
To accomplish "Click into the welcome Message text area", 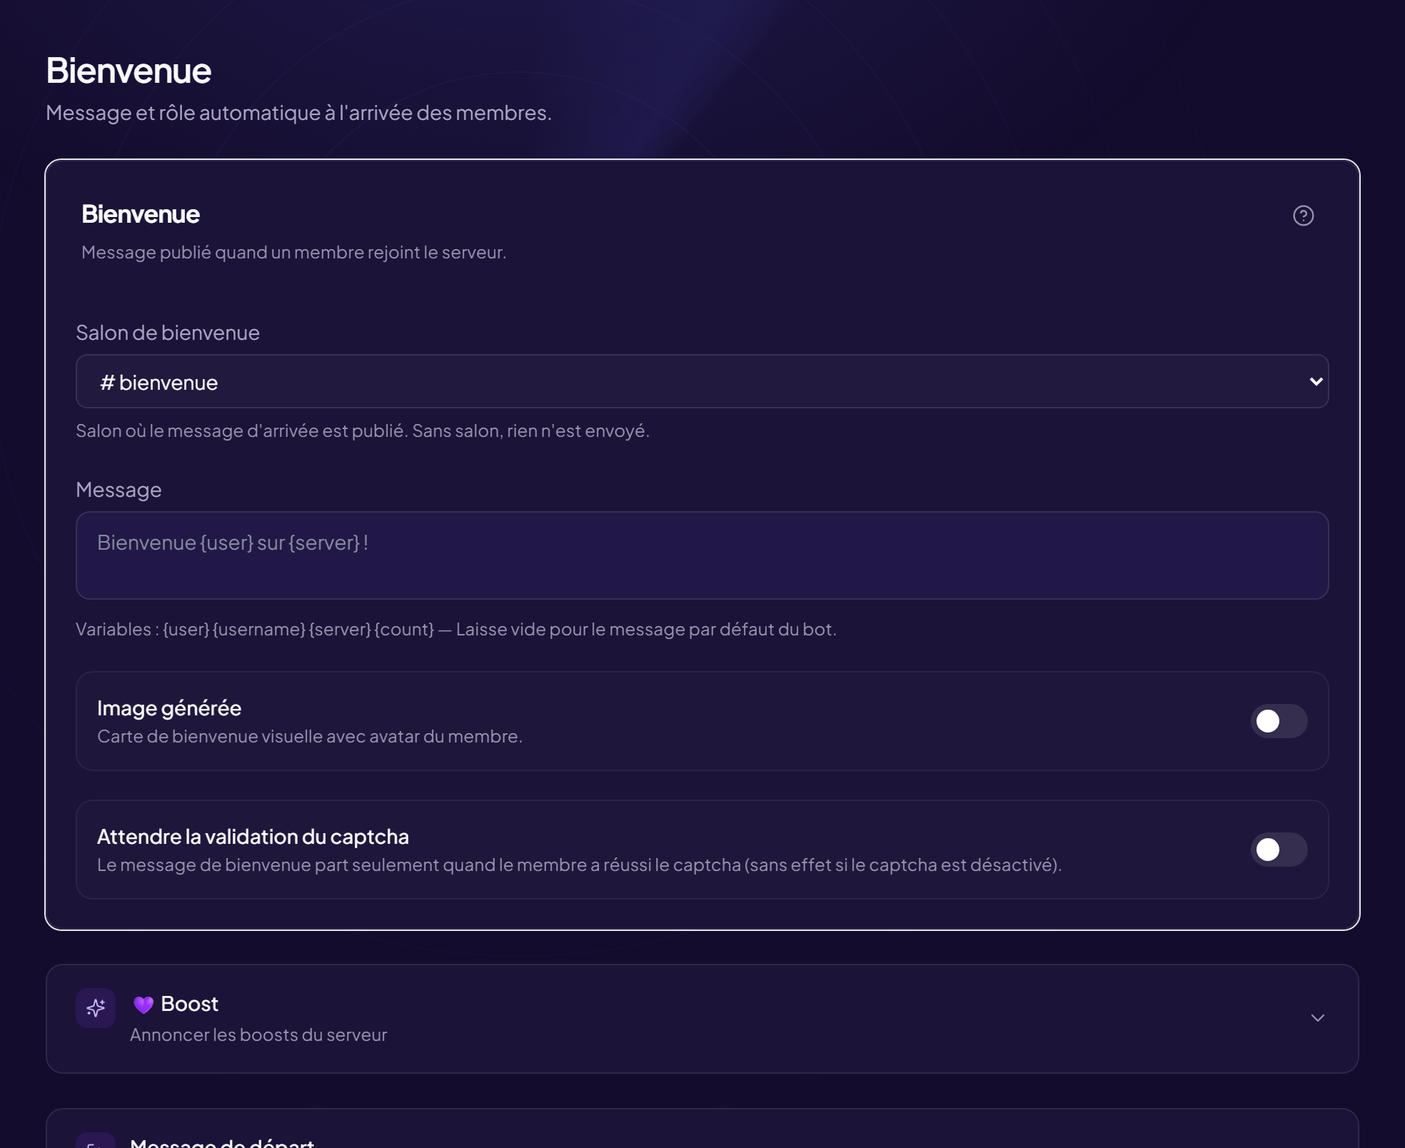I will (702, 555).
